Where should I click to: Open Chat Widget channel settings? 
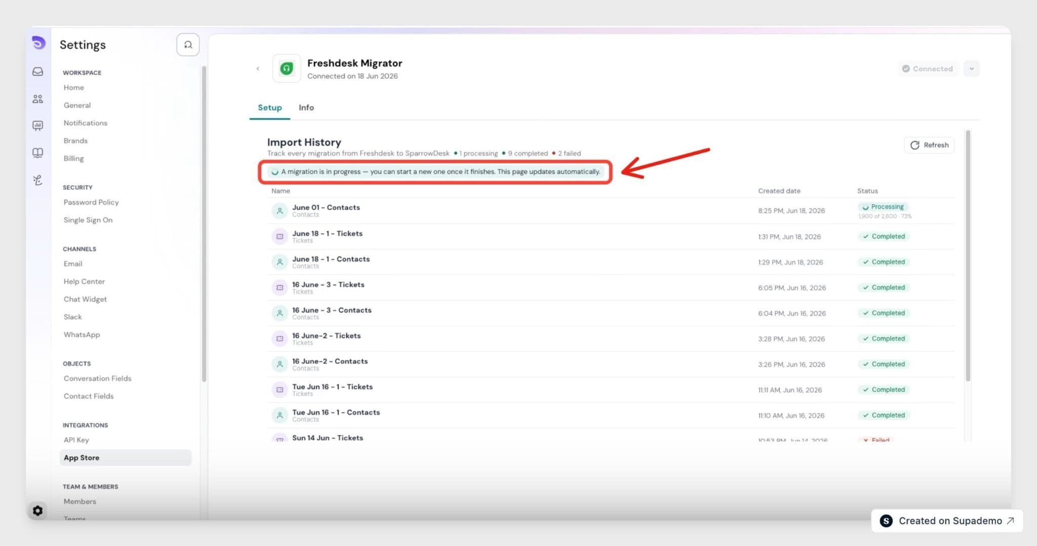pos(85,299)
